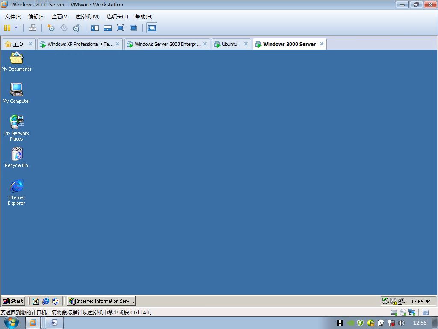Open the 虚拟机(M) menu

87,17
